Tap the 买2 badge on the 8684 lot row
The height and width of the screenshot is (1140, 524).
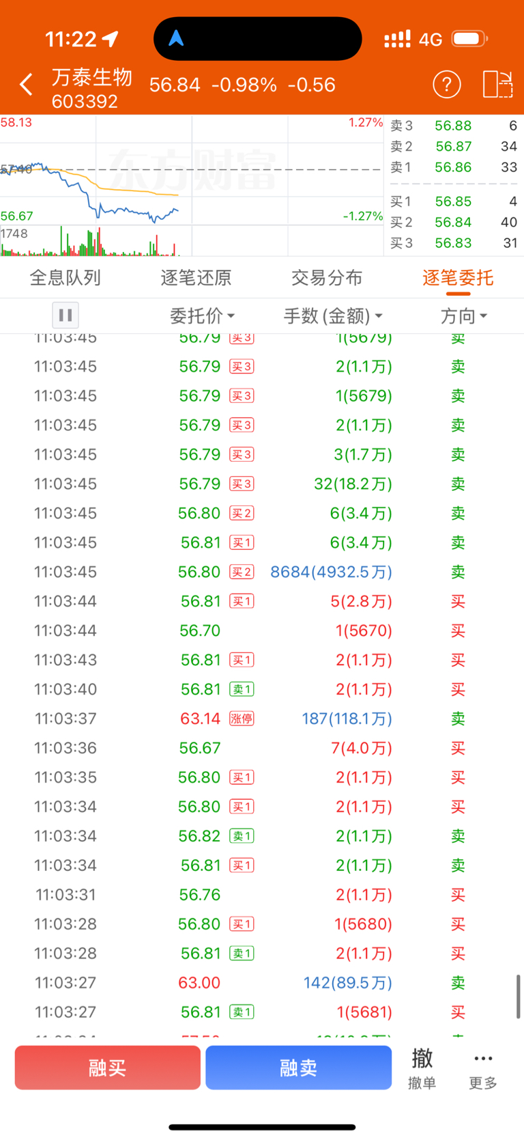[242, 572]
